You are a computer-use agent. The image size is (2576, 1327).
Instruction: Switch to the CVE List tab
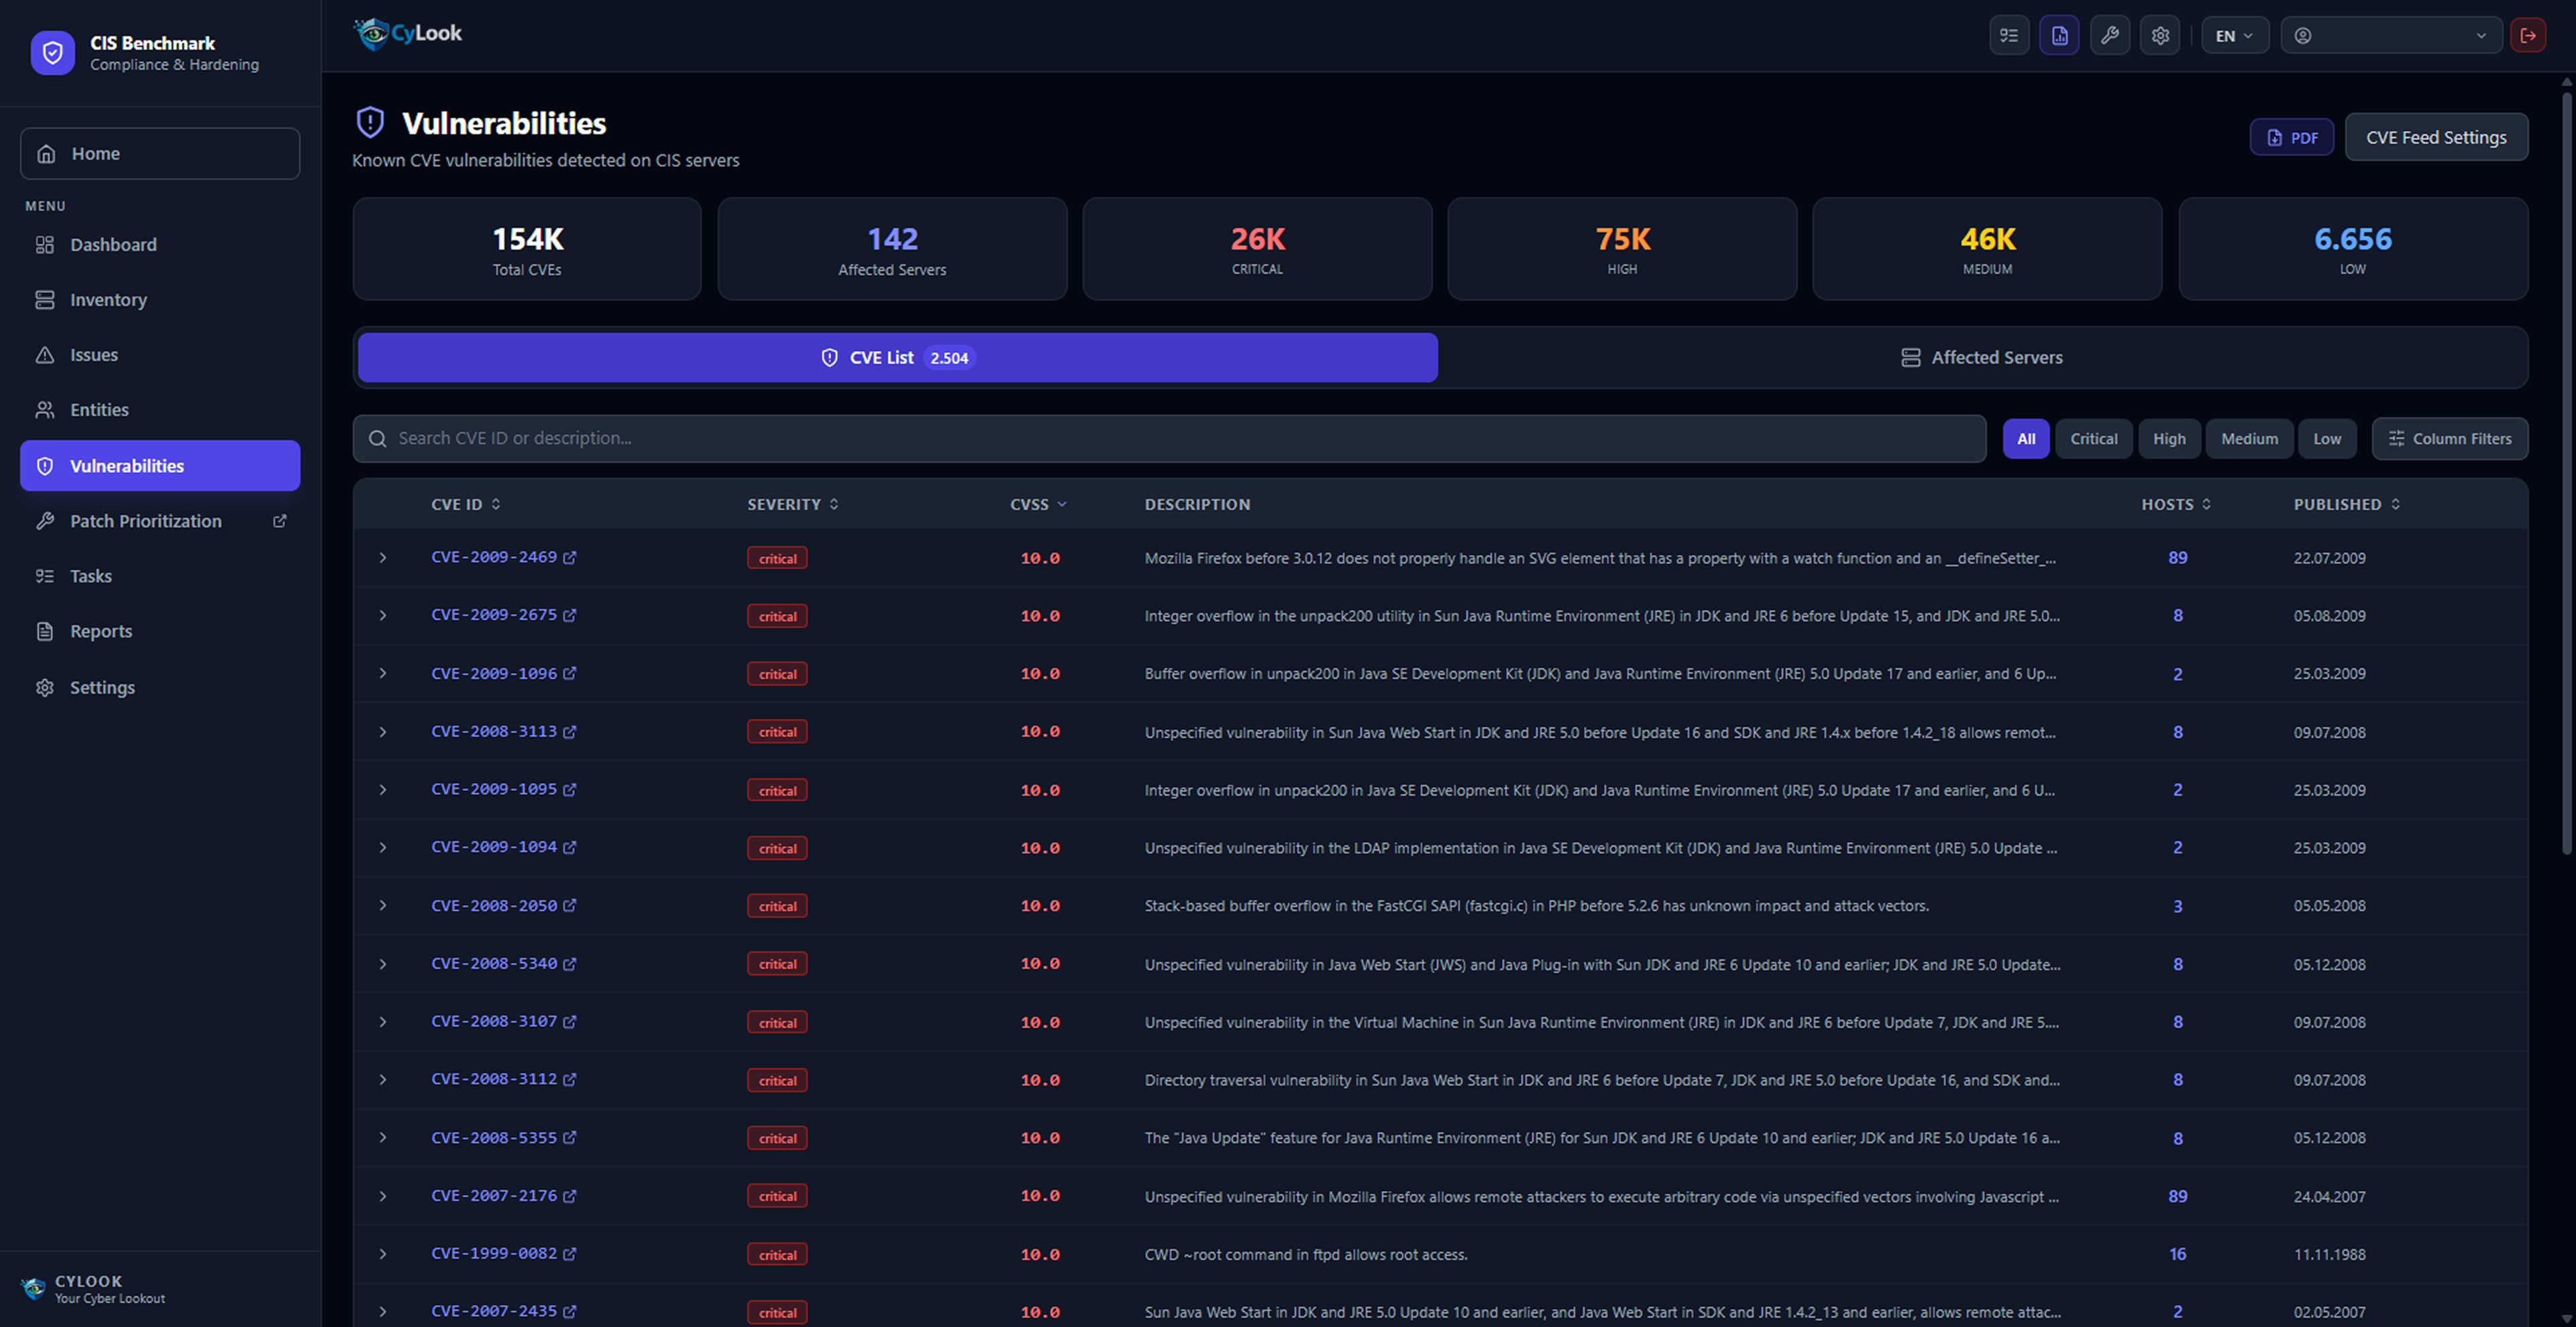click(898, 358)
